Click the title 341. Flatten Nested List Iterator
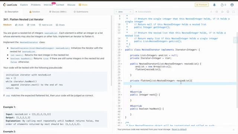The image size is (238, 134). click(23, 19)
